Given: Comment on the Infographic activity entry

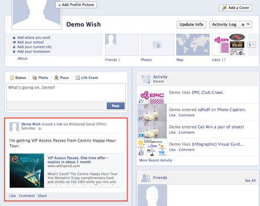Looking at the screenshot, I should pos(187,150).
